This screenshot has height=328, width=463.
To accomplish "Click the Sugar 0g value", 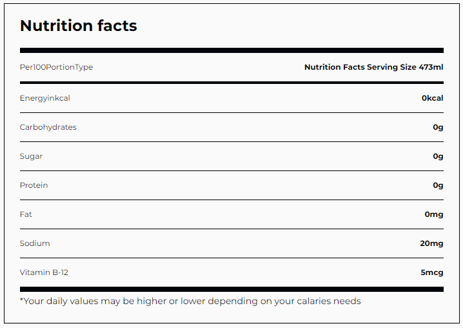I will [x=438, y=156].
